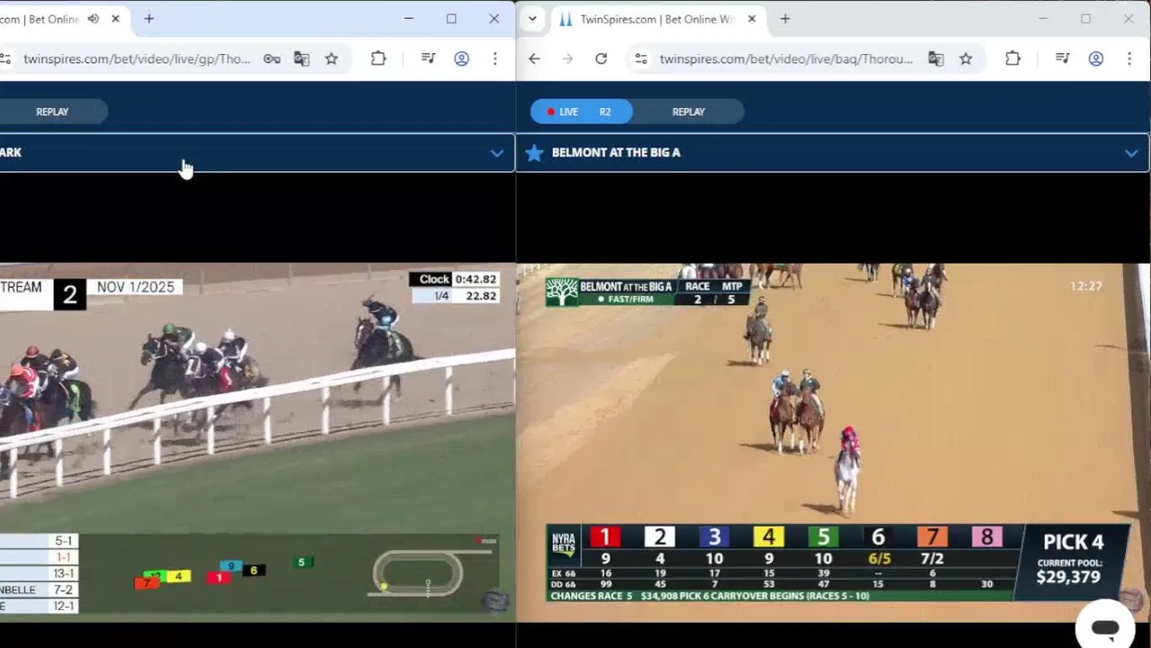Open media controls icon in right window toolbar
Image resolution: width=1151 pixels, height=648 pixels.
(x=1063, y=59)
